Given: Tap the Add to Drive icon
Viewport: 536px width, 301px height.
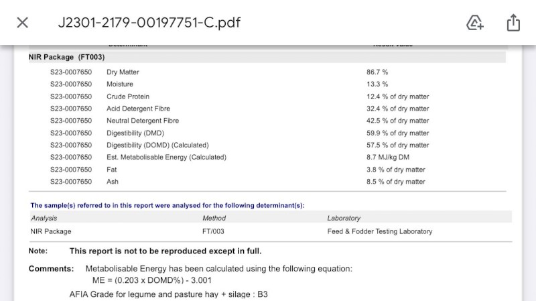Looking at the screenshot, I should pyautogui.click(x=475, y=23).
